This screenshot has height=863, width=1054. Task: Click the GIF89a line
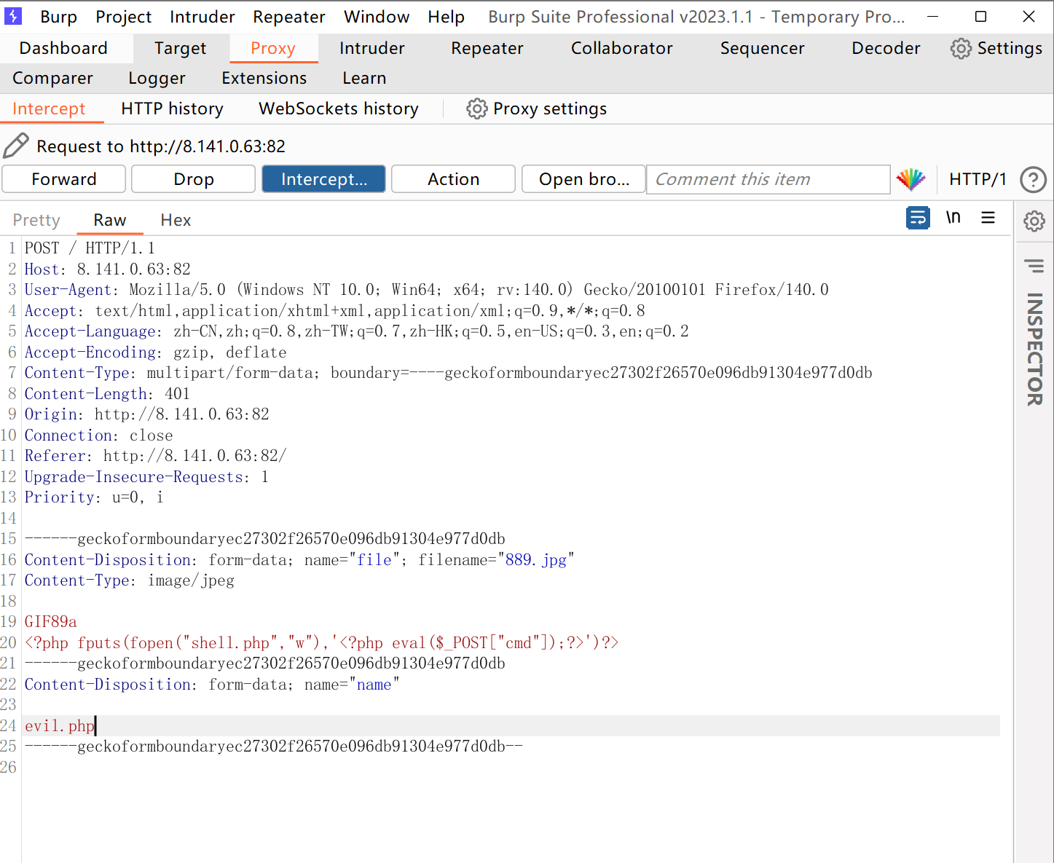click(51, 622)
